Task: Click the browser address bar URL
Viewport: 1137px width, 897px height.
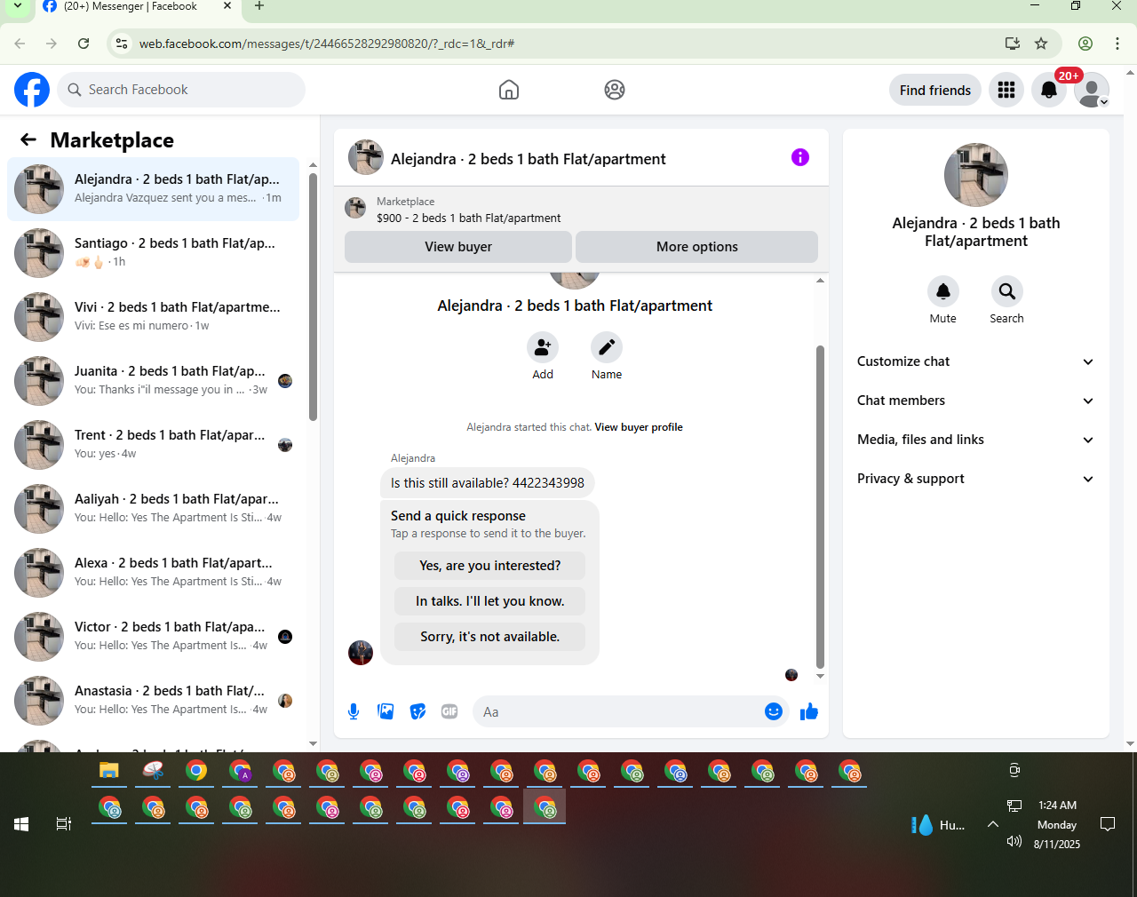Action: pos(327,44)
